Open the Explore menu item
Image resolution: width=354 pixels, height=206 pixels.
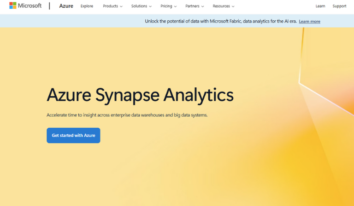[x=87, y=6]
